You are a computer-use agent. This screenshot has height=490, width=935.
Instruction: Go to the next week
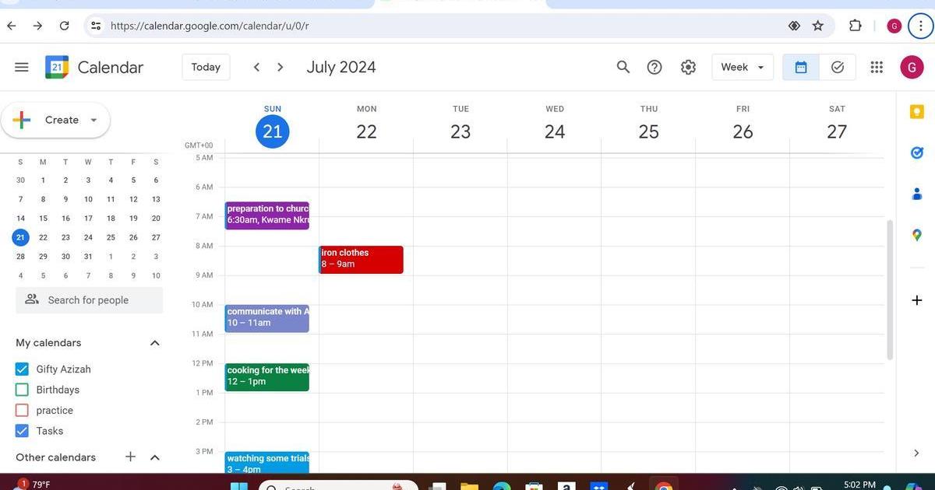coord(280,68)
